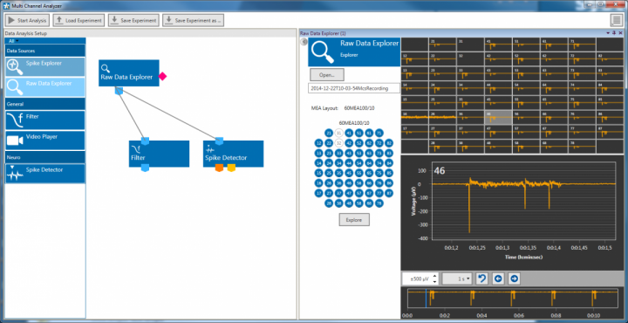Click the Start Analysis button
Viewport: 628px width, 323px height.
click(28, 20)
